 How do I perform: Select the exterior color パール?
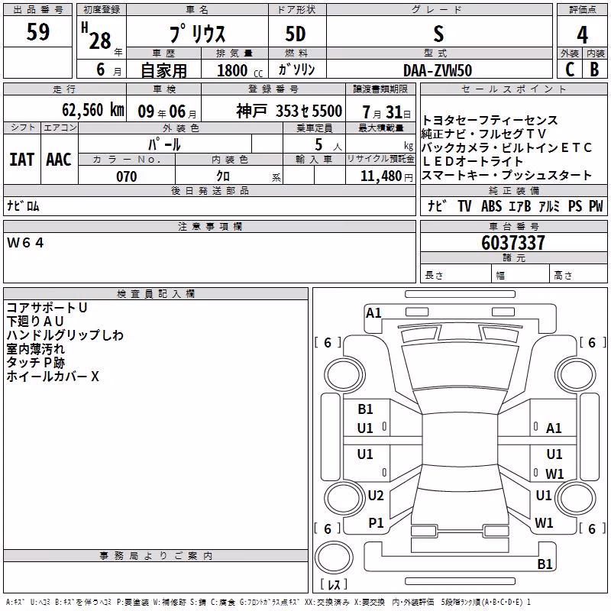164,144
